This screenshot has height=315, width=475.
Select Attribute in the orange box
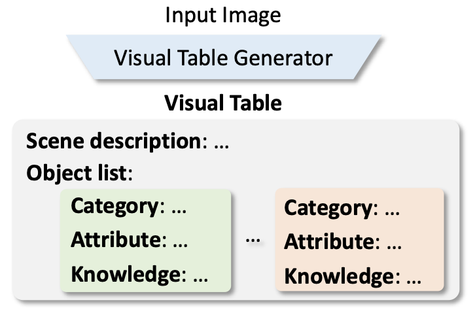coord(329,241)
